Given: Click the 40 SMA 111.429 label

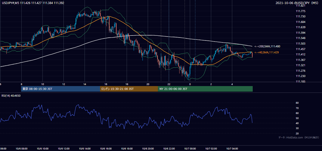Looking at the screenshot, I should pyautogui.click(x=266, y=52).
